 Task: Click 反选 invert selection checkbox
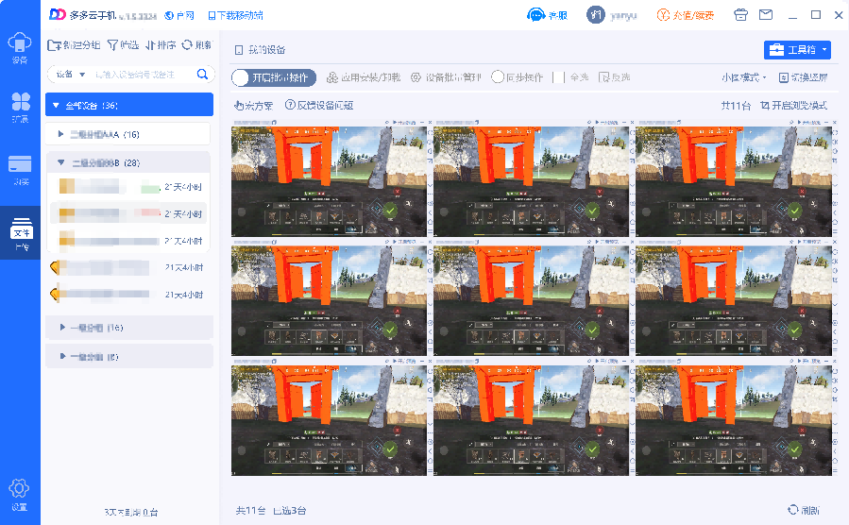point(615,77)
